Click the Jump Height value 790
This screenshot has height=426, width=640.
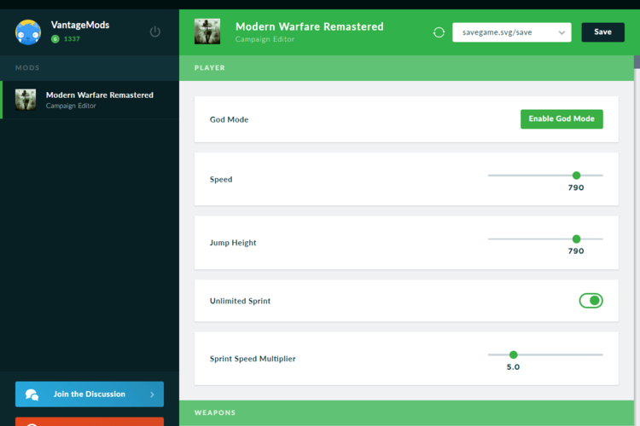point(576,251)
